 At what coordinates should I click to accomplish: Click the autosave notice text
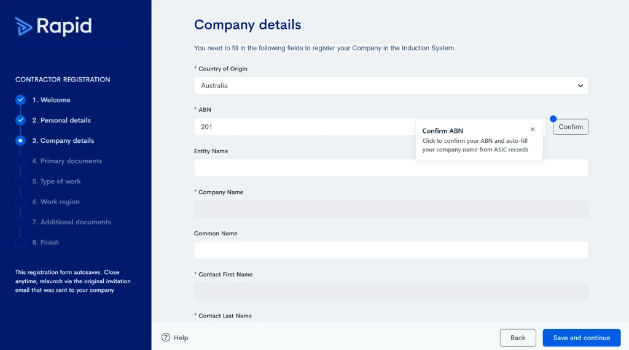[73, 281]
